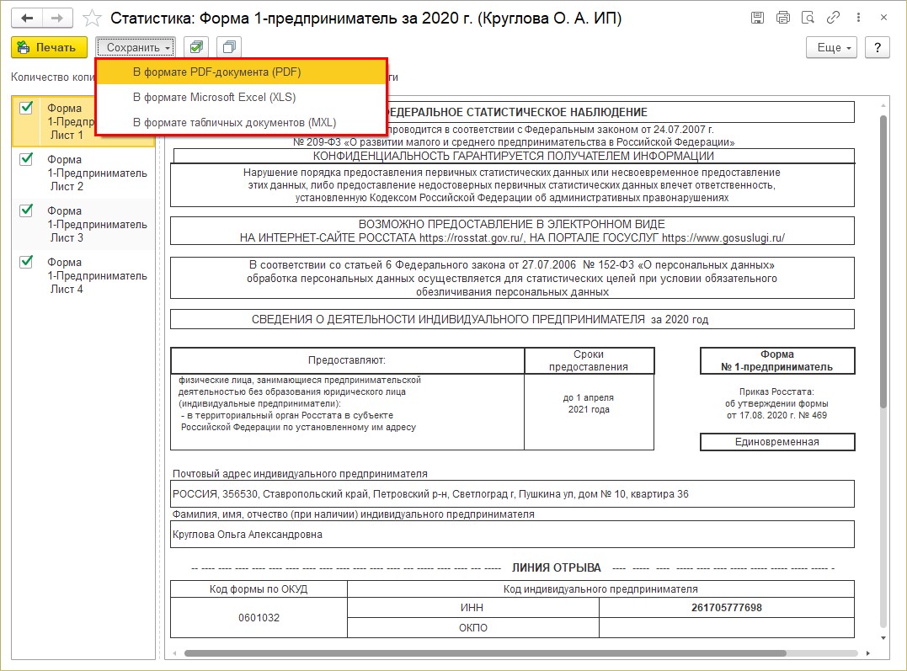This screenshot has width=907, height=671.
Task: Click the printer icon in title bar
Action: click(782, 18)
